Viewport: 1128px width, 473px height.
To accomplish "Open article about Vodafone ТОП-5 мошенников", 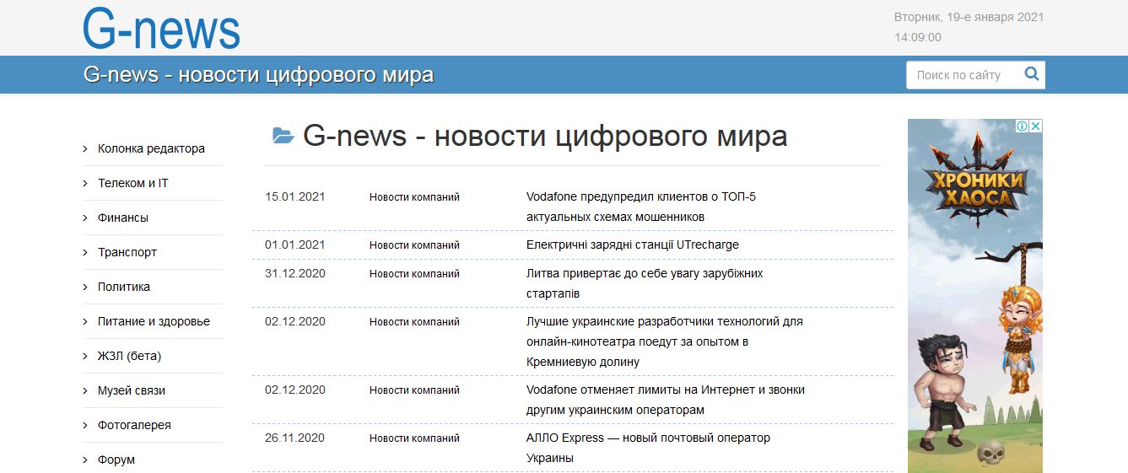I will [641, 207].
